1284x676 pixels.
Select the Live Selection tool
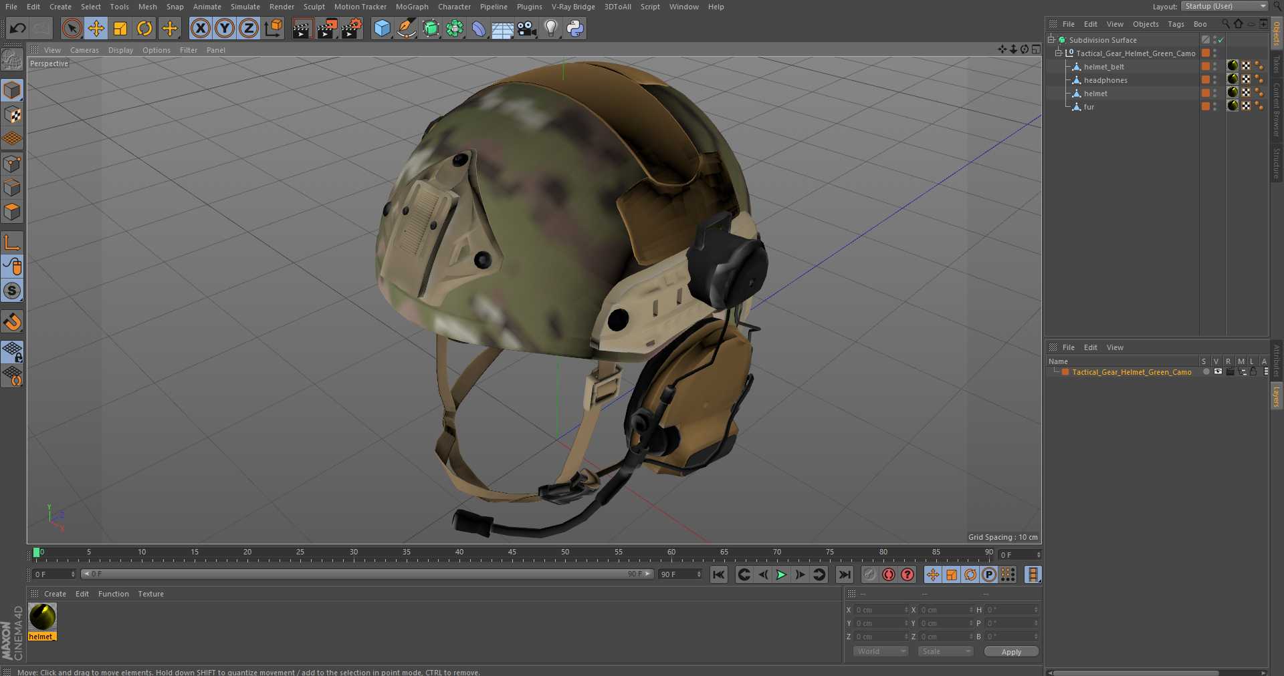(x=72, y=28)
